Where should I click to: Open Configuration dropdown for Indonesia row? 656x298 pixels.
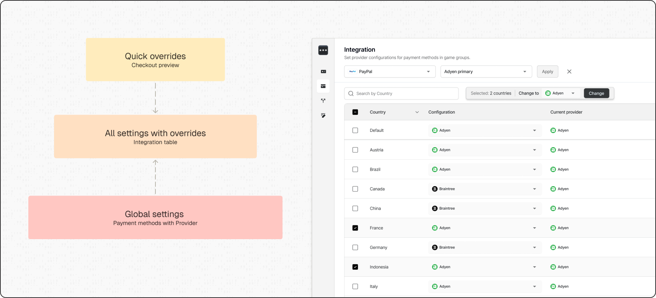click(x=485, y=267)
